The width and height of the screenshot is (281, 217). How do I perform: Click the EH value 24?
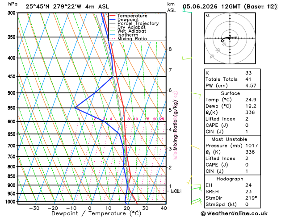(248, 185)
